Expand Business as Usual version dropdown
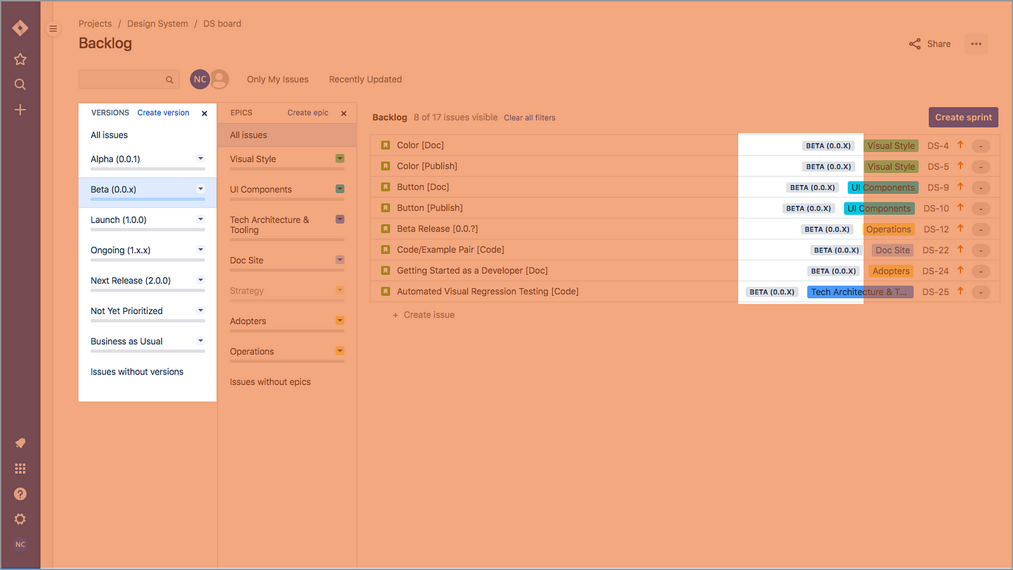1013x570 pixels. coord(200,341)
